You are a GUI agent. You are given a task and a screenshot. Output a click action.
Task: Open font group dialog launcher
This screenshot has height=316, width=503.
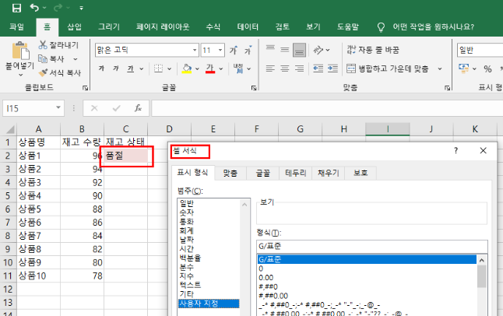point(253,88)
